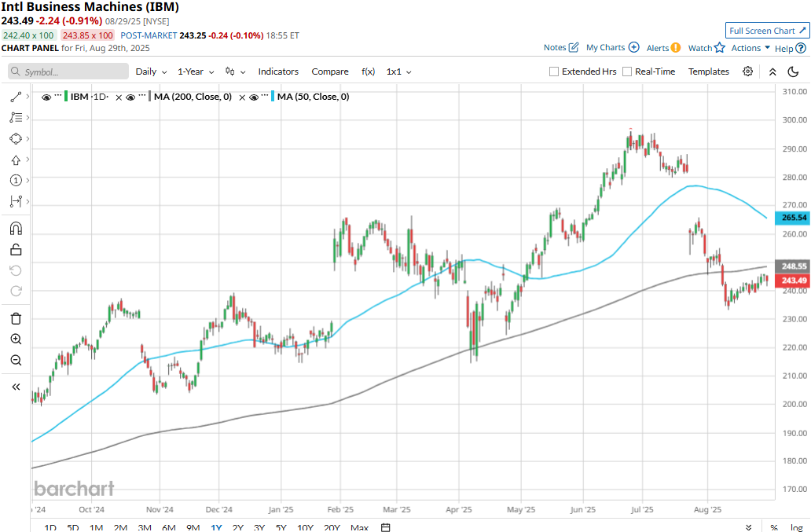This screenshot has width=811, height=532.
Task: Toggle log scale button
Action: 796,527
